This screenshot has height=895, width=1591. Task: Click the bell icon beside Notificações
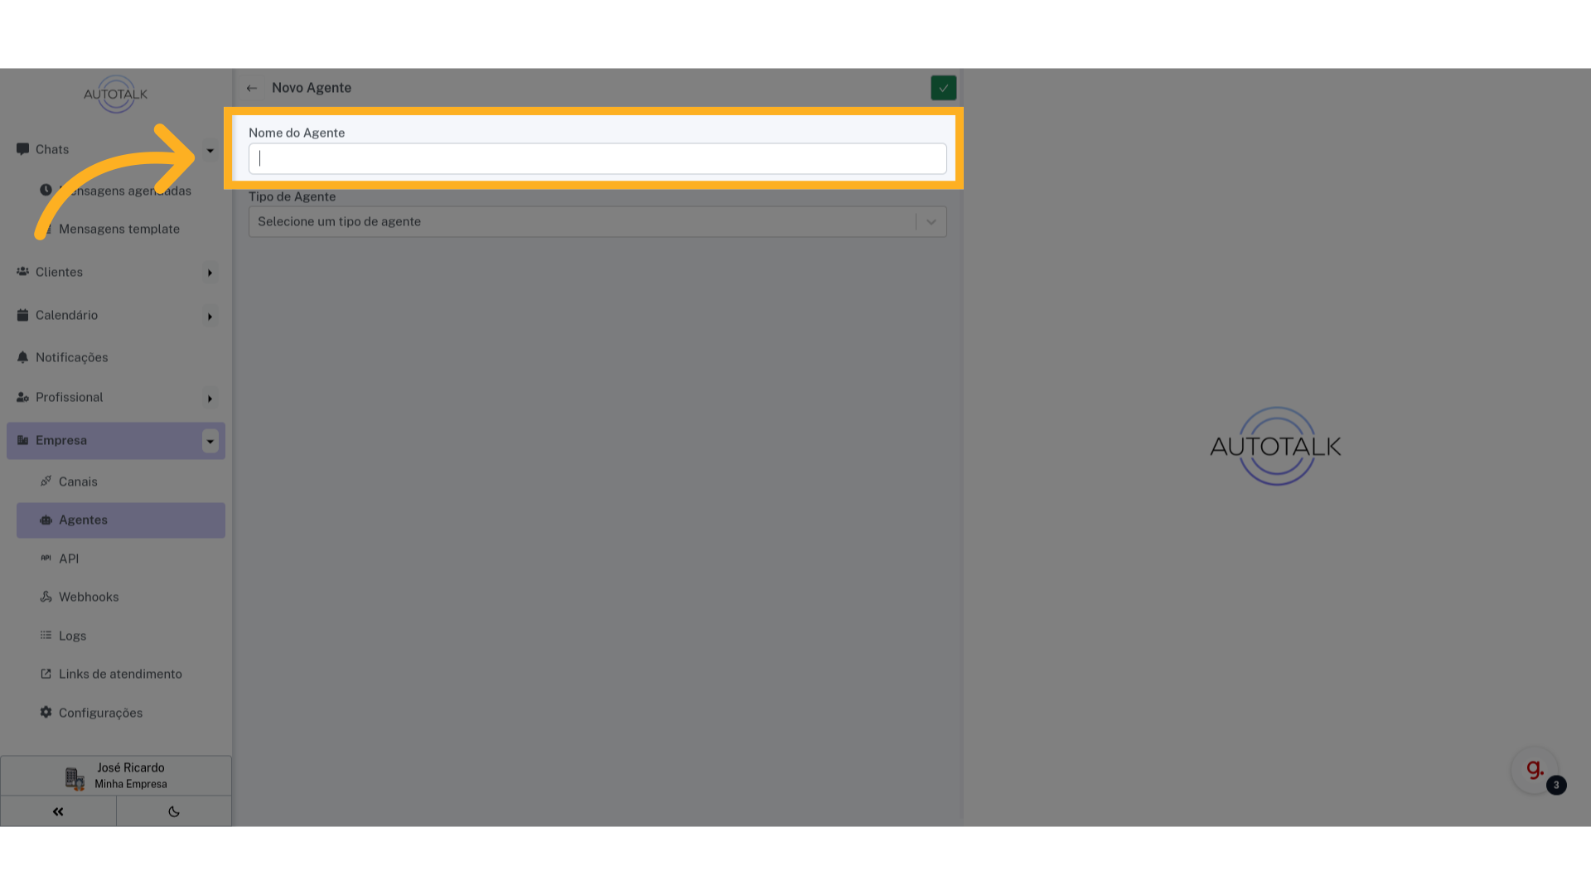(22, 357)
